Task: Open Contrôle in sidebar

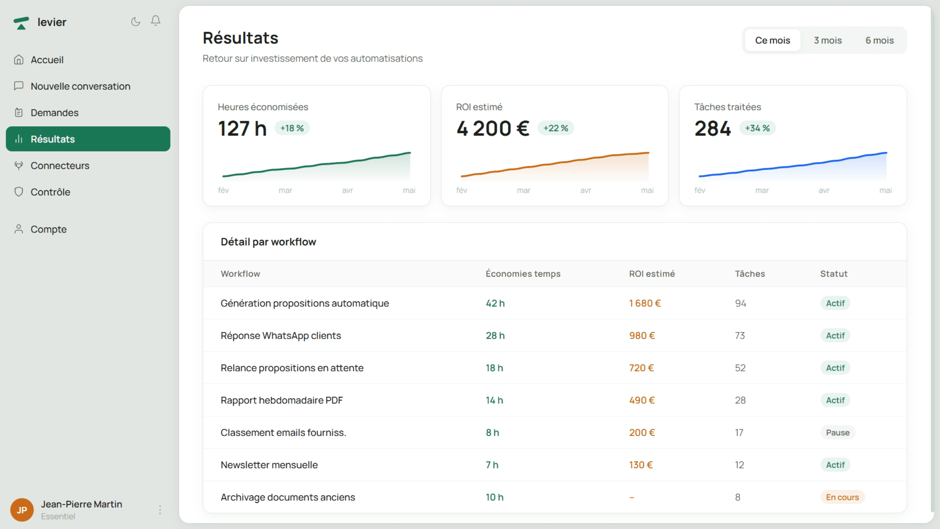Action: pyautogui.click(x=88, y=192)
